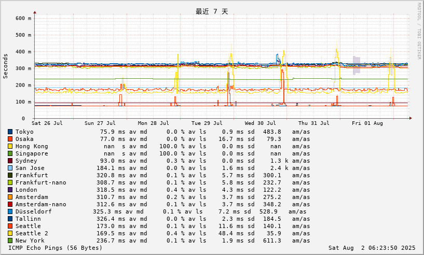Select the Düsseldorf legend label

pos(34,212)
